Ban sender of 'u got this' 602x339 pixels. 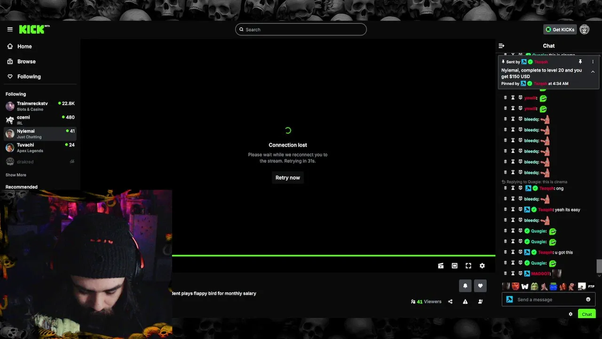521,252
